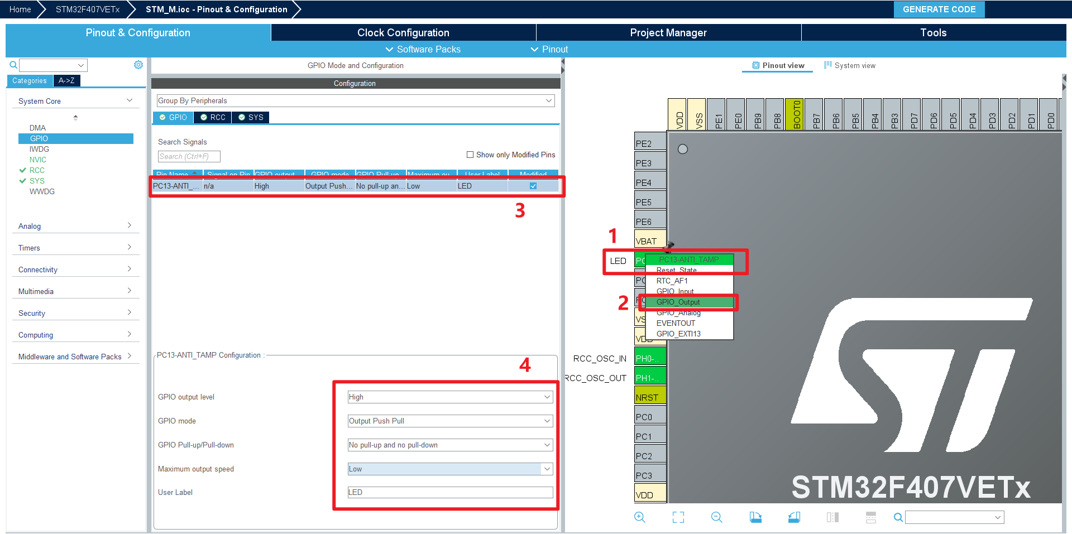Open the Tools tab

coord(934,32)
